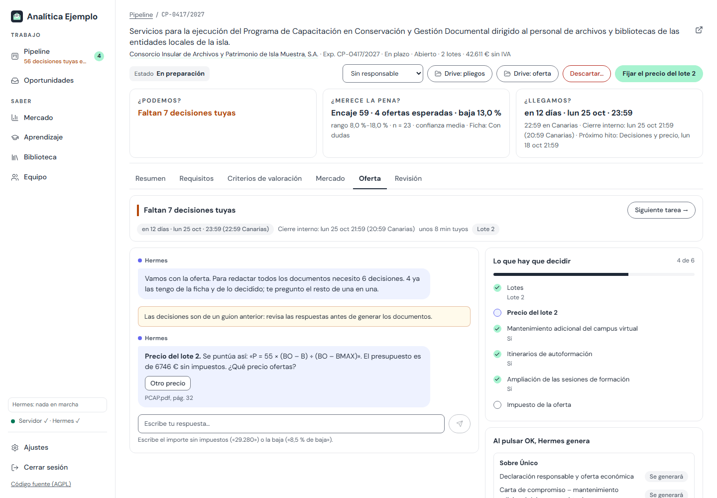Click the Hermes: nada en marcha status
The width and height of the screenshot is (717, 498).
click(x=57, y=405)
